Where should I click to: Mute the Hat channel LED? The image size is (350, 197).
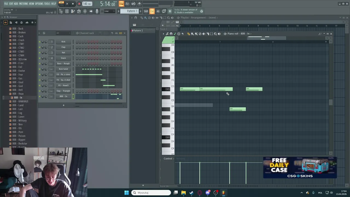point(39,53)
